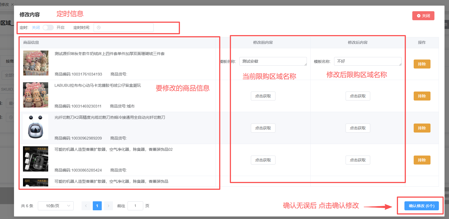This screenshot has height=219, width=449.
Task: Click the 关闭 label beside the timer switch
Action: pyautogui.click(x=36, y=28)
